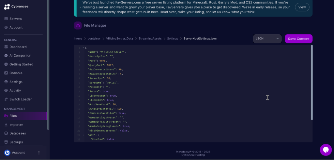Open the Databases page
334x160 pixels.
click(18, 133)
